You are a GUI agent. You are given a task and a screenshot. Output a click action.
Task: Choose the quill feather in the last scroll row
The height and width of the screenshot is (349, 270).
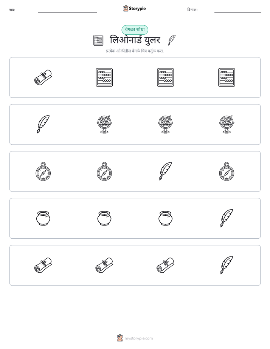227,265
